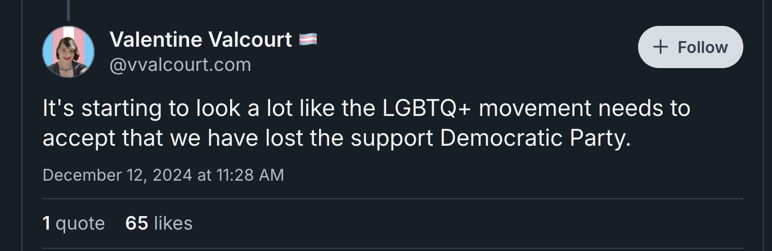Visit the @vvalcourt.com handle
The image size is (772, 251).
click(x=180, y=65)
